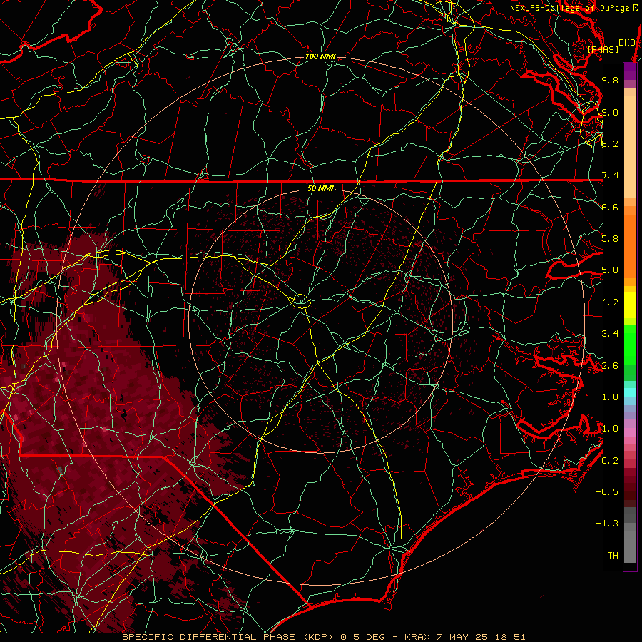Viewport: 642px width, 642px height.
Task: Pick the pink segment of the color bar
Action: [x=630, y=432]
